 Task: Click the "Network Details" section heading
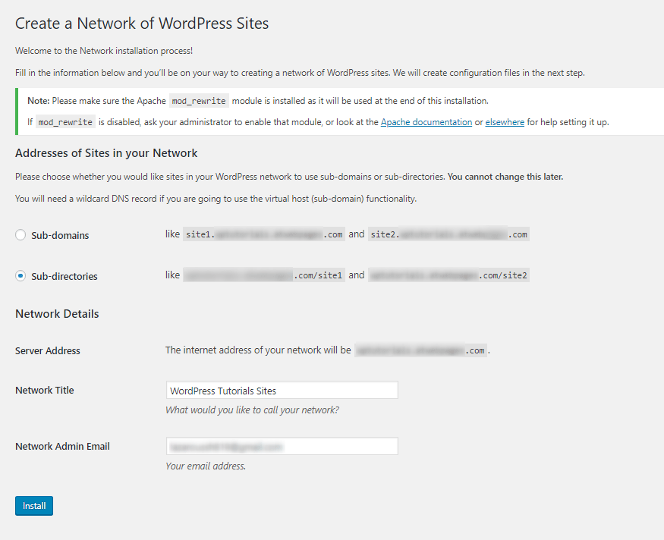point(57,314)
